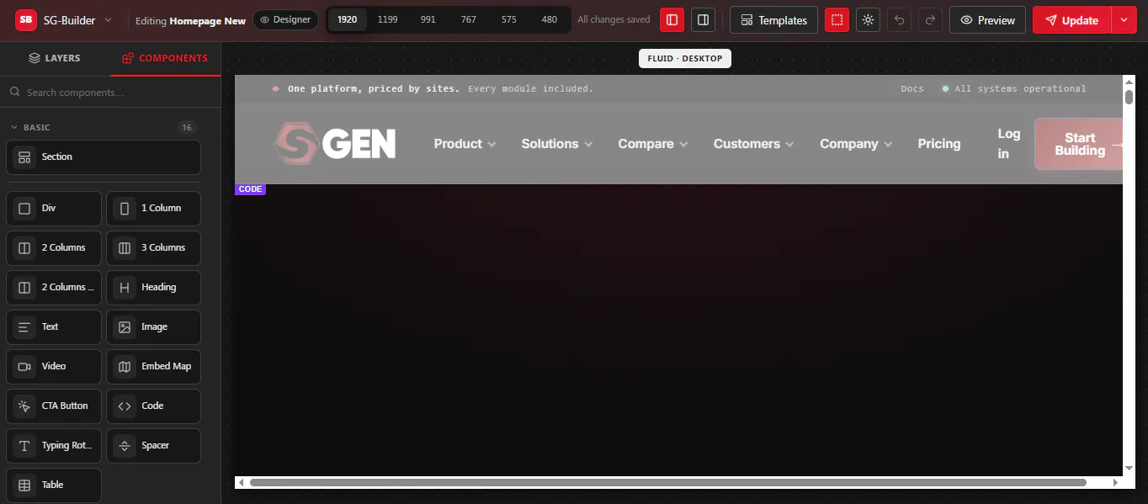Click the 16 components count badge
This screenshot has width=1148, height=504.
pyautogui.click(x=187, y=127)
